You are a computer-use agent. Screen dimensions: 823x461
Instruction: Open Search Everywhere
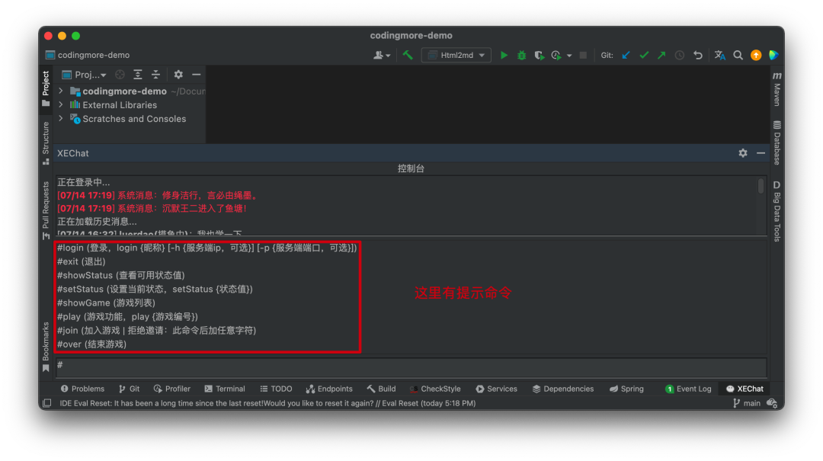pos(738,55)
